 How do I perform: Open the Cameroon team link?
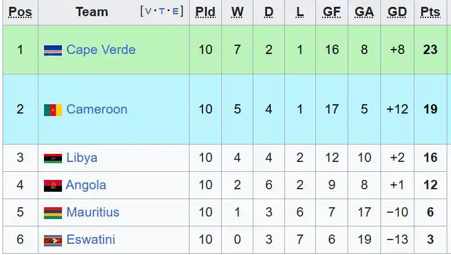click(97, 109)
